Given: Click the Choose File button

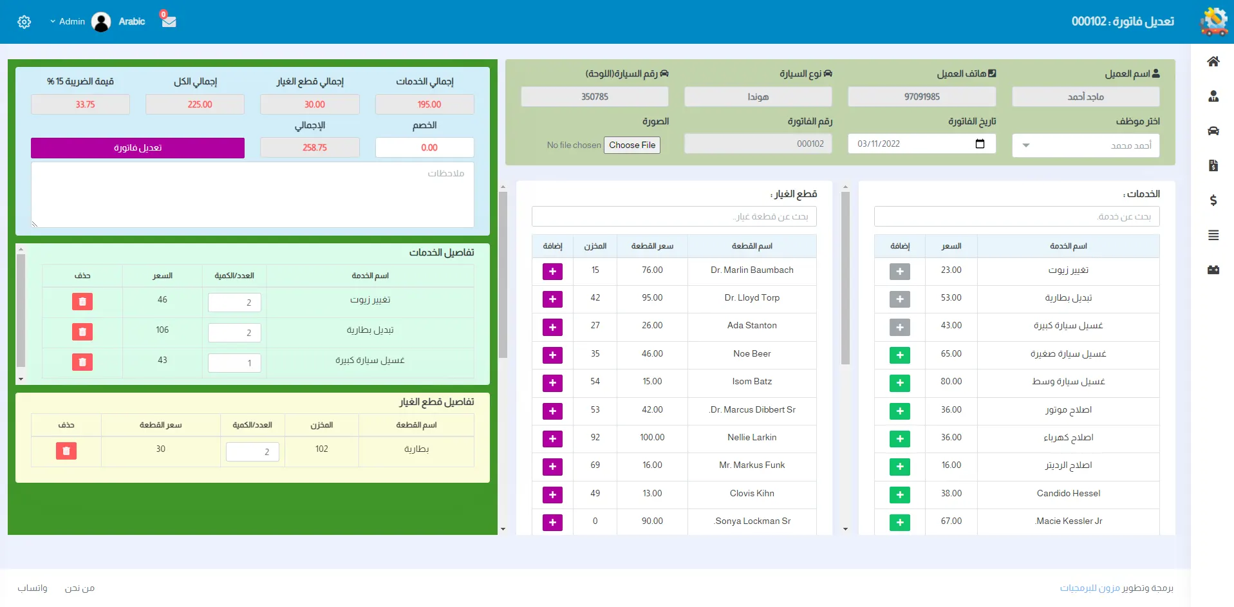Looking at the screenshot, I should pyautogui.click(x=631, y=145).
